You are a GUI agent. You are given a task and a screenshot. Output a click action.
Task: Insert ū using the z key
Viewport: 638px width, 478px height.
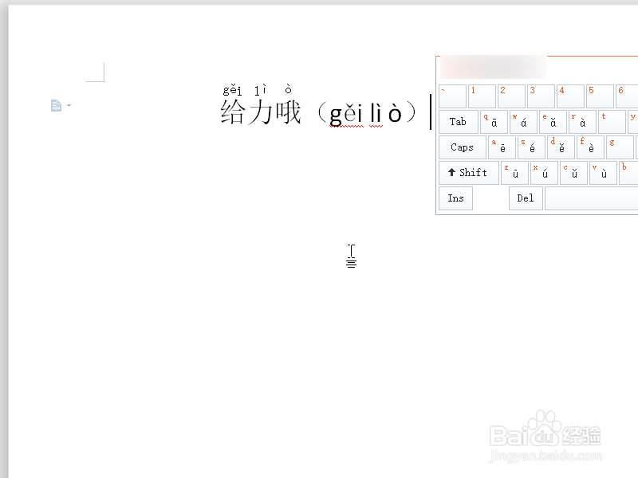pyautogui.click(x=514, y=173)
